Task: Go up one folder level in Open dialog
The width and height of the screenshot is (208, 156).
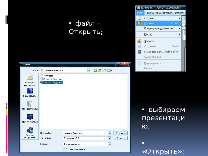Action: 100,70
